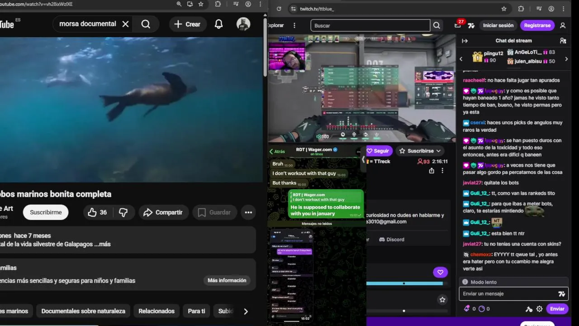The image size is (579, 326).
Task: Open the emote picker in chat input
Action: (x=562, y=294)
